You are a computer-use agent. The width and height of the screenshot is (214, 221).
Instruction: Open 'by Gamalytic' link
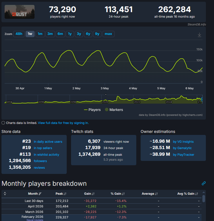click(x=182, y=148)
